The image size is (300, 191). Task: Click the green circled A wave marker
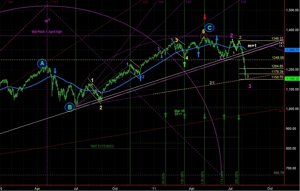pos(42,63)
